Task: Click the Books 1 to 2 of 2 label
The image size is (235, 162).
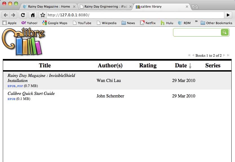Action: coord(209,55)
